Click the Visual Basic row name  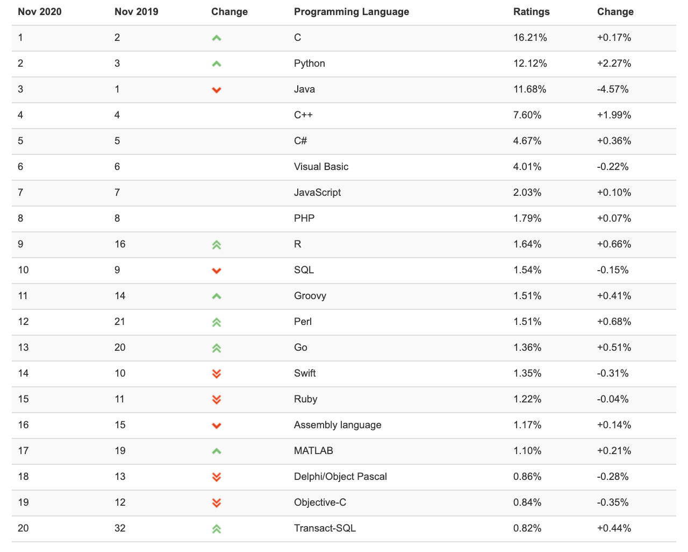coord(321,167)
